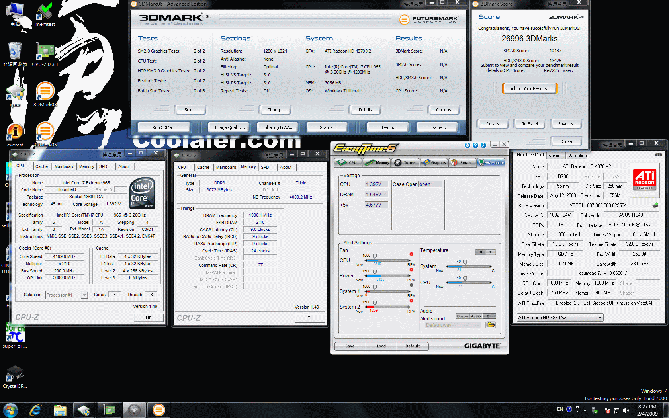Image resolution: width=669 pixels, height=418 pixels.
Task: Switch to the Sensors tab in GPU-Z
Action: pos(556,156)
